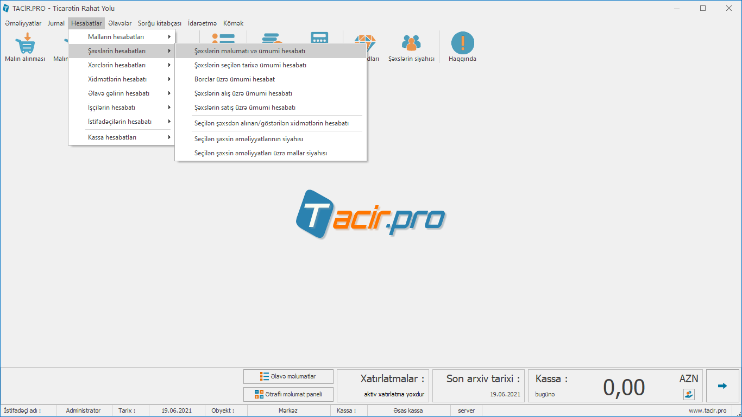This screenshot has height=417, width=742.
Task: Open Seçilən şəxsin əməliyyatlarının siyahısı report
Action: point(249,139)
